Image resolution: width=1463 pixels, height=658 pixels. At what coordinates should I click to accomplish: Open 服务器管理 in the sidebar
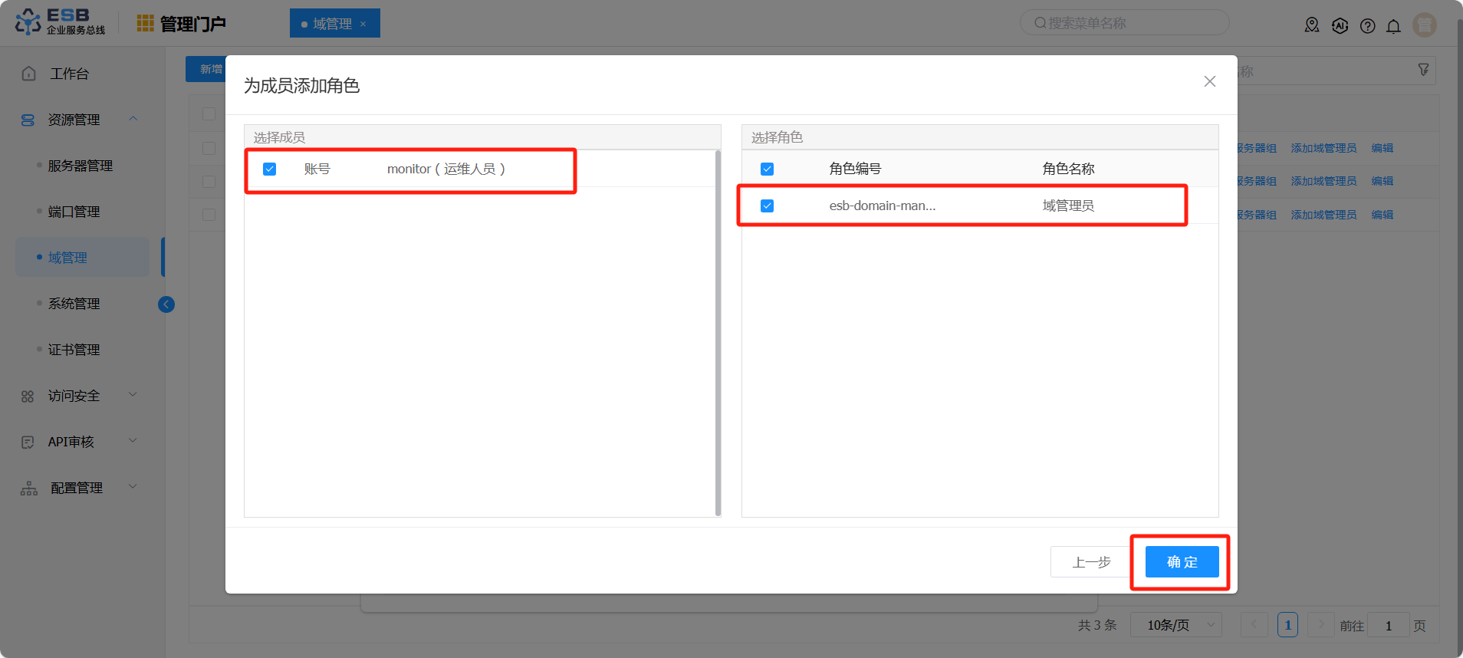[x=80, y=166]
